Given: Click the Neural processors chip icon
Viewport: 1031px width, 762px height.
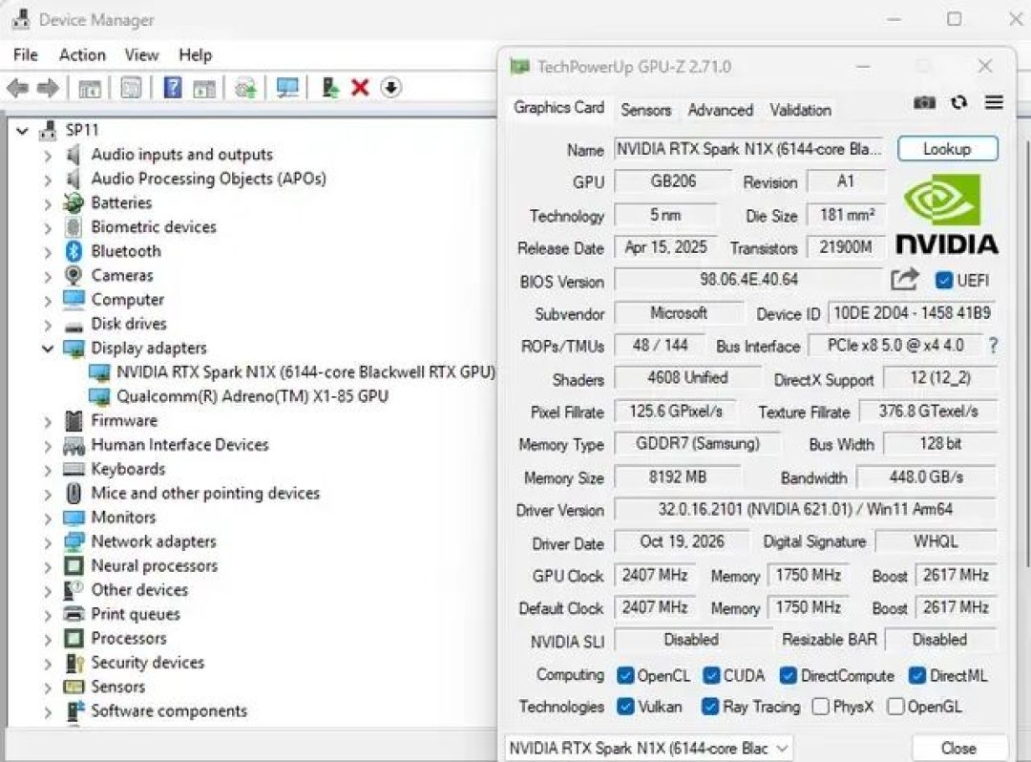Looking at the screenshot, I should tap(74, 565).
